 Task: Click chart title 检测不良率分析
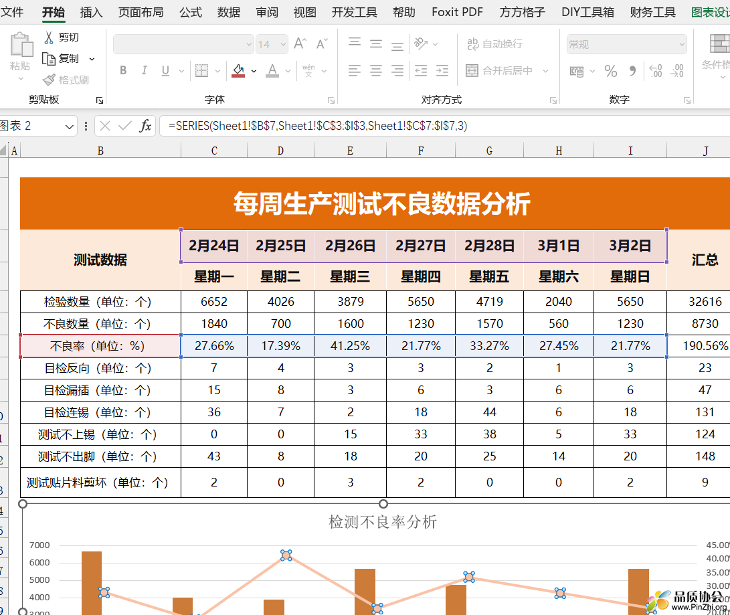click(x=383, y=521)
